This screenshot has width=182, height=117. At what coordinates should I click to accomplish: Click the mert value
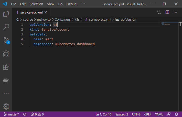tap(49, 39)
